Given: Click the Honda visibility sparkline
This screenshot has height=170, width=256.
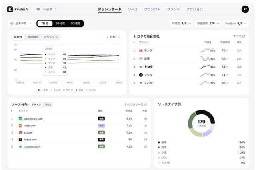Looking at the screenshot, I should point(205,50).
